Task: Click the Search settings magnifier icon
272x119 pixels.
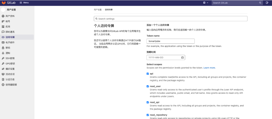Action: (x=96, y=19)
